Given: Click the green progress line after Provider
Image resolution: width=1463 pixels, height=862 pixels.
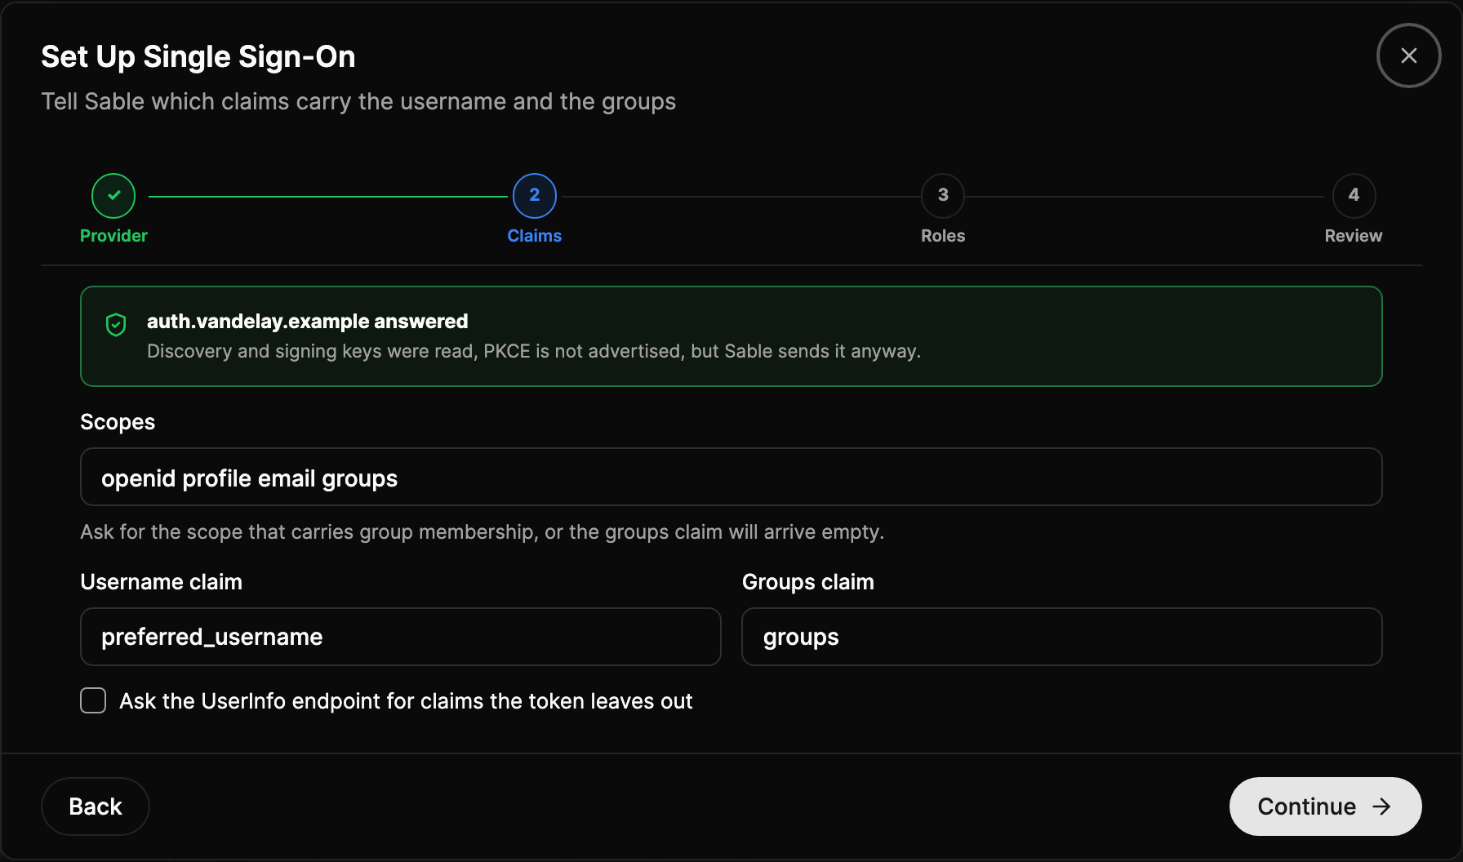Looking at the screenshot, I should click(x=328, y=197).
